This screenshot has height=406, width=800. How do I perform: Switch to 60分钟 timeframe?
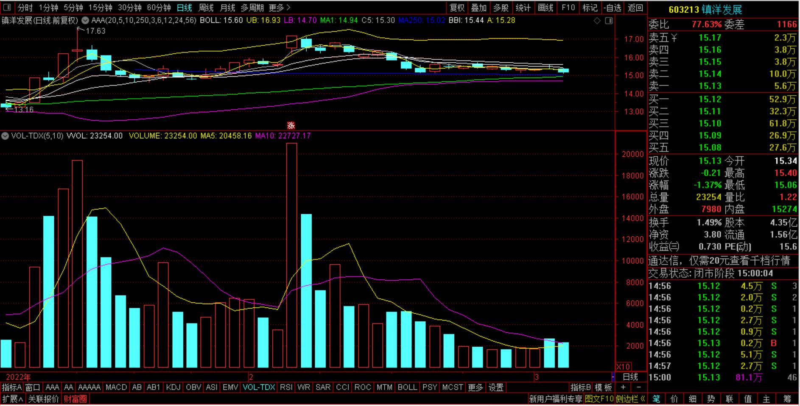tap(159, 8)
